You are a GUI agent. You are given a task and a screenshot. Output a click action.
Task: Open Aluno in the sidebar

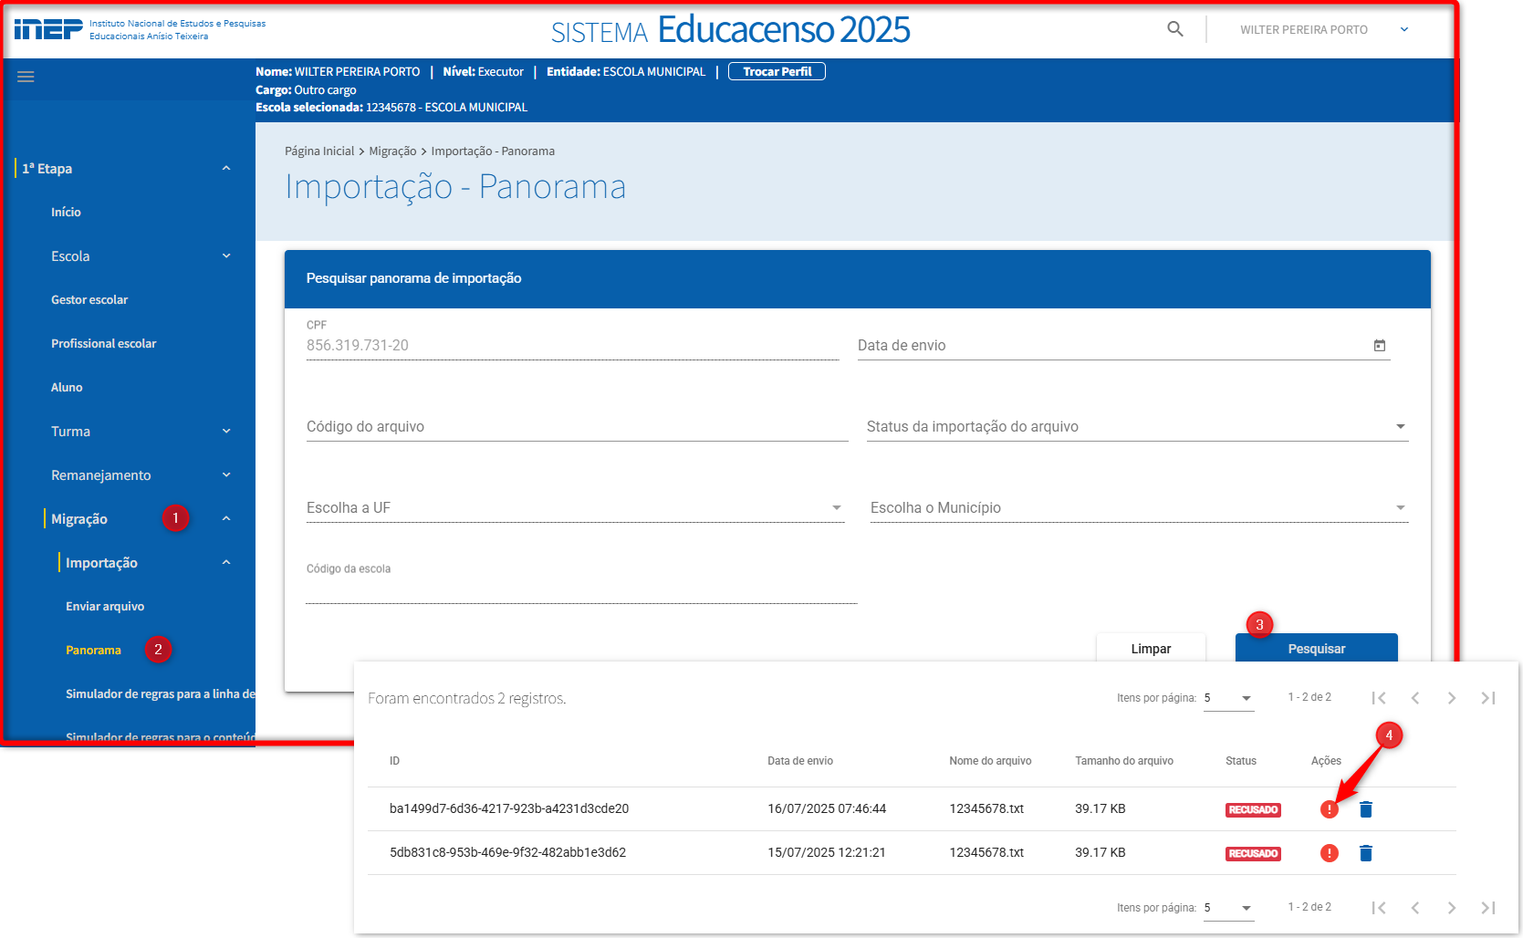[67, 388]
